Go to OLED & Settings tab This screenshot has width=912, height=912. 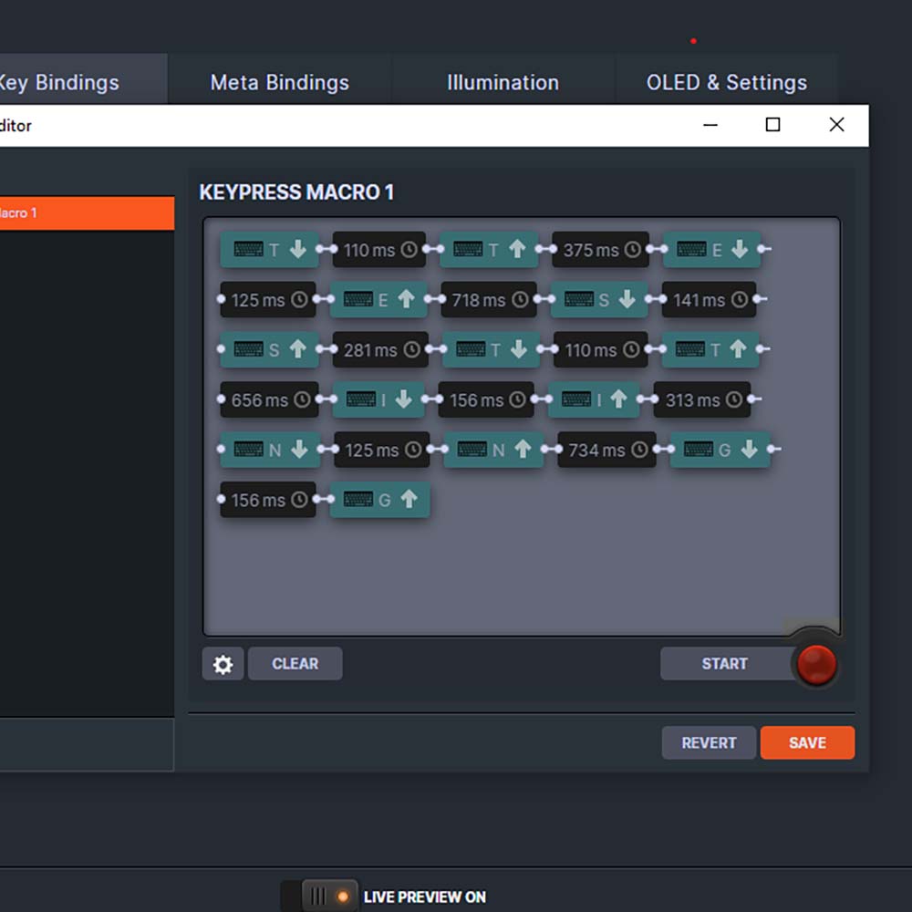coord(726,82)
